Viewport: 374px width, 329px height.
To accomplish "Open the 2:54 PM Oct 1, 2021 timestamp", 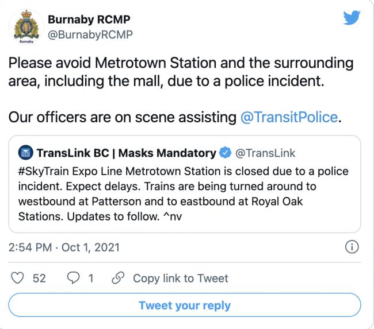I will coord(64,247).
